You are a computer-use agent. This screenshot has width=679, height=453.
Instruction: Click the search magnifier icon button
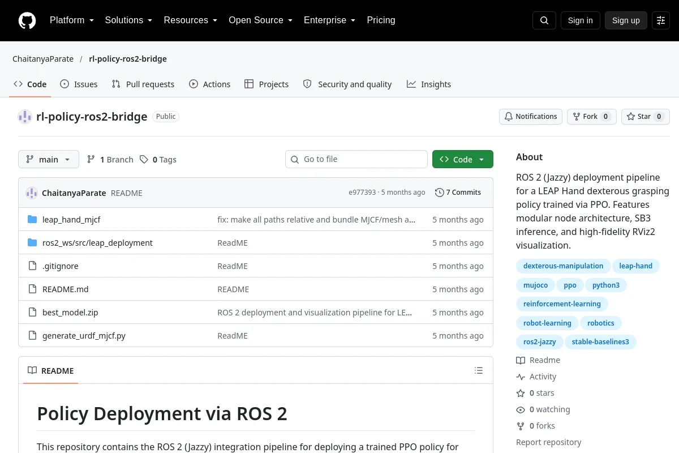point(544,20)
